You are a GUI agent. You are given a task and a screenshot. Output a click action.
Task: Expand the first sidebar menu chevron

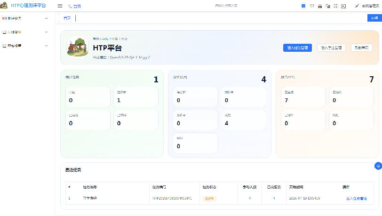(46, 18)
